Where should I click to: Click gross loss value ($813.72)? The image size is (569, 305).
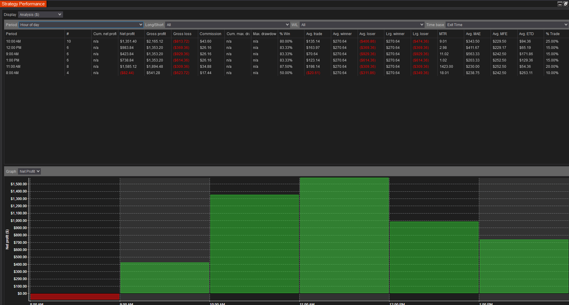point(181,41)
